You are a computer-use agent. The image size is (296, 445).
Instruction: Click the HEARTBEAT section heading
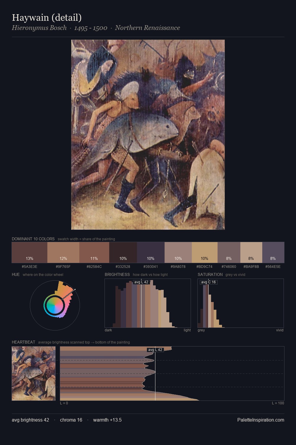pos(23,342)
